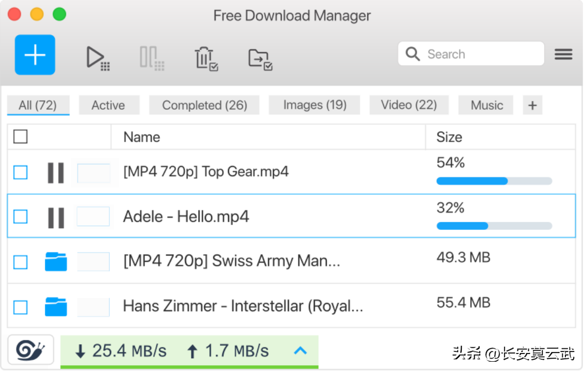The height and width of the screenshot is (371, 585).
Task: Start all downloads with play icon
Action: [x=98, y=57]
